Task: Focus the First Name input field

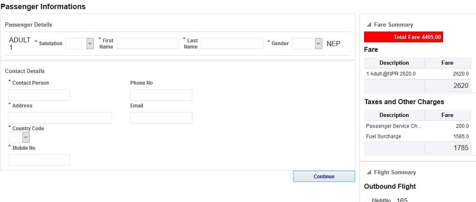Action: coord(148,43)
